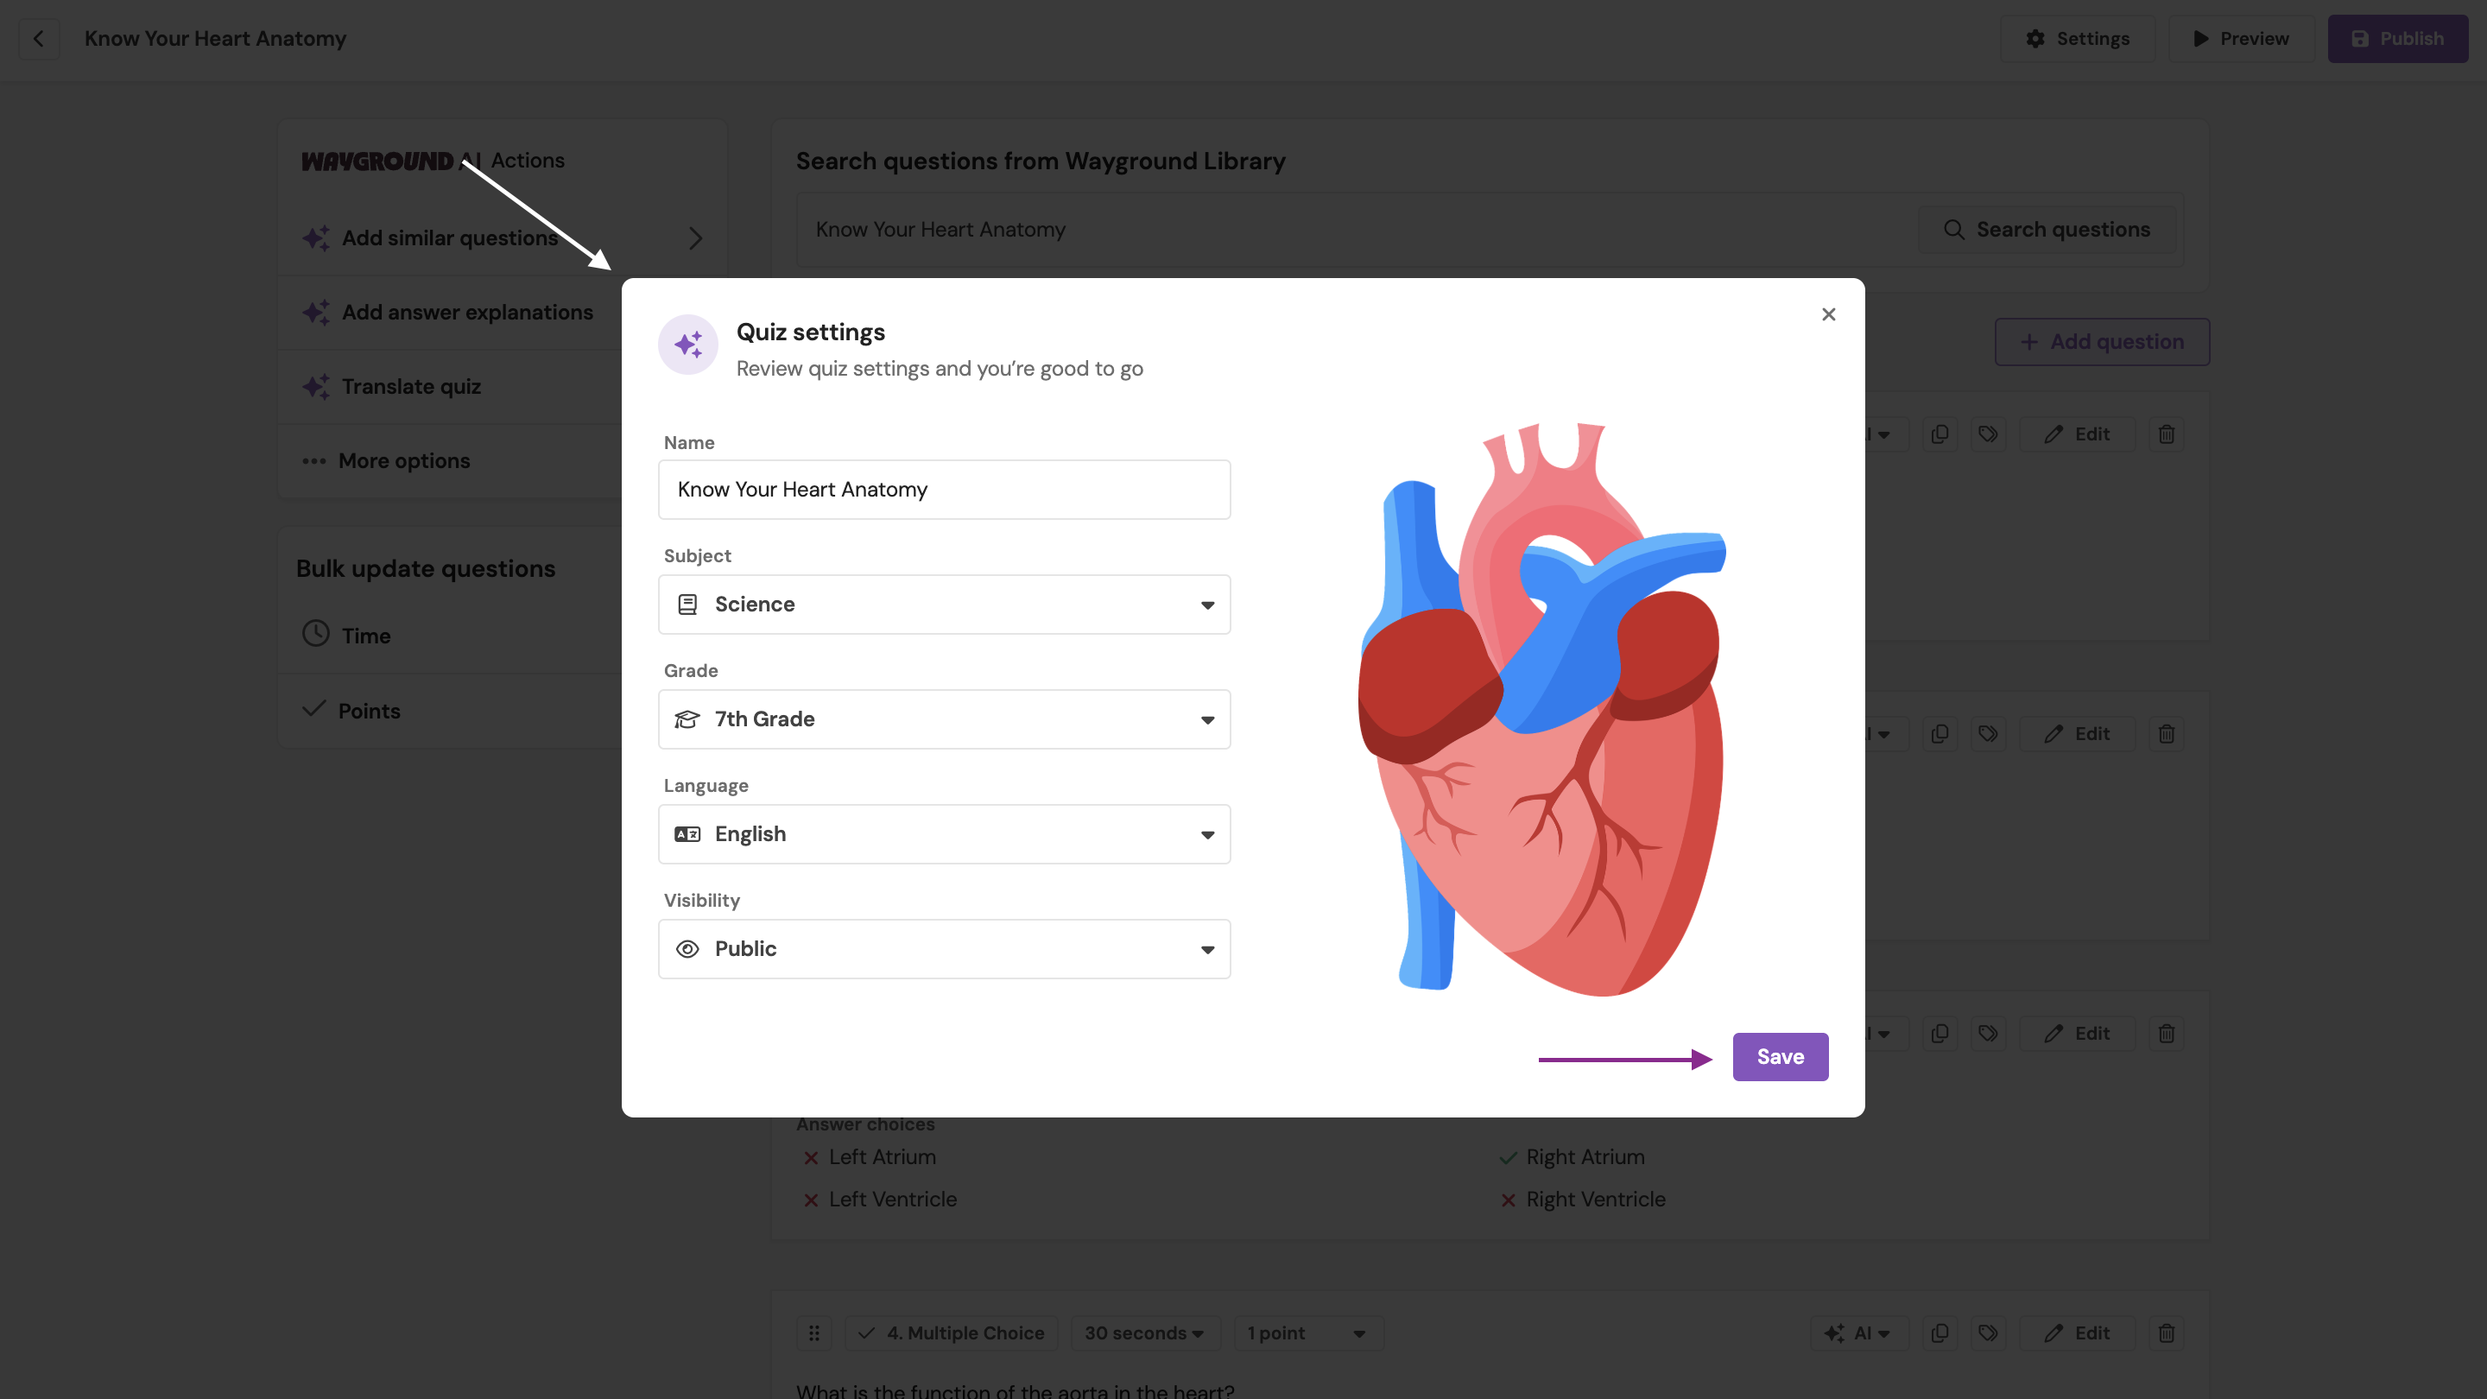Expand the Language dropdown showing English

[943, 834]
